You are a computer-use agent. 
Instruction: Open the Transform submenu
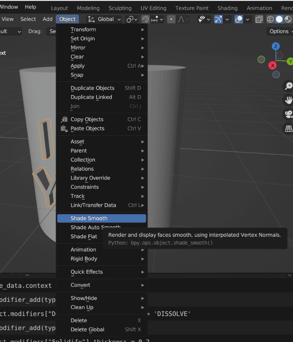click(x=102, y=29)
